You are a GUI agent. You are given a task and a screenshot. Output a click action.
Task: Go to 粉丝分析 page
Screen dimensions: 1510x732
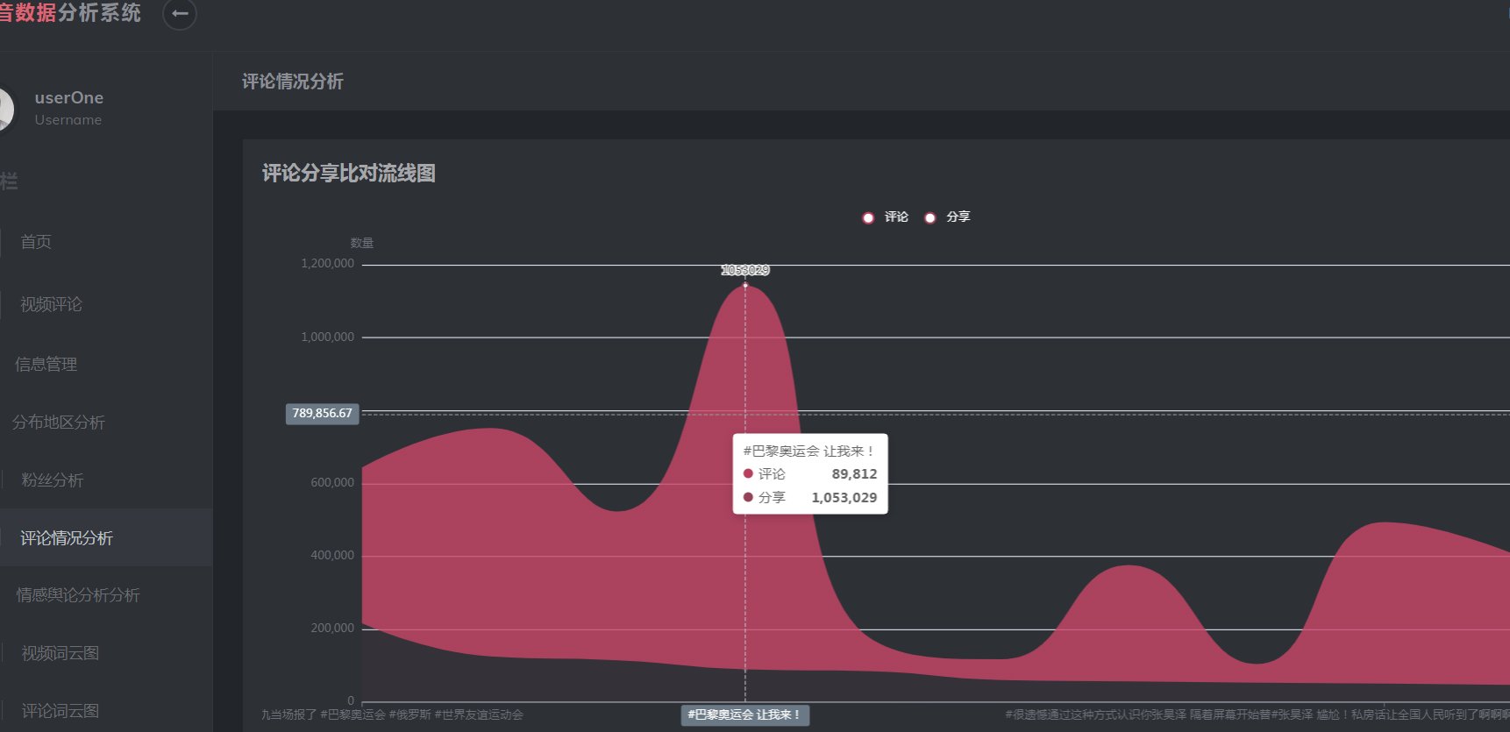pyautogui.click(x=53, y=480)
